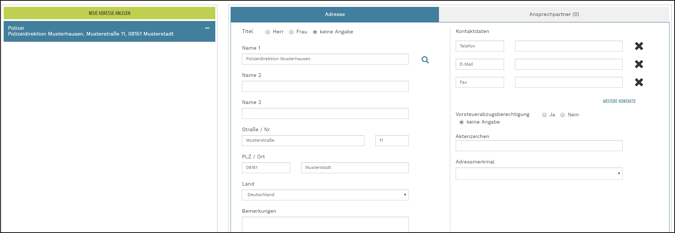This screenshot has width=675, height=233.
Task: Focus the Aktenzeichen text field
Action: coord(539,146)
